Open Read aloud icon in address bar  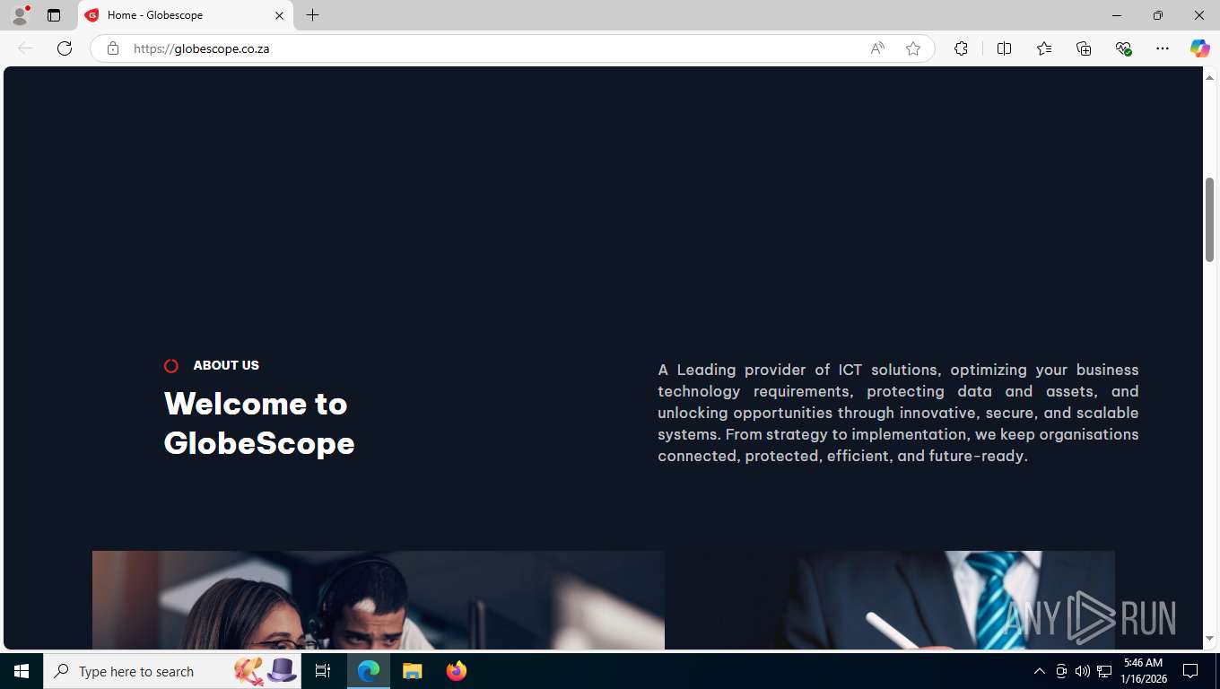tap(877, 48)
